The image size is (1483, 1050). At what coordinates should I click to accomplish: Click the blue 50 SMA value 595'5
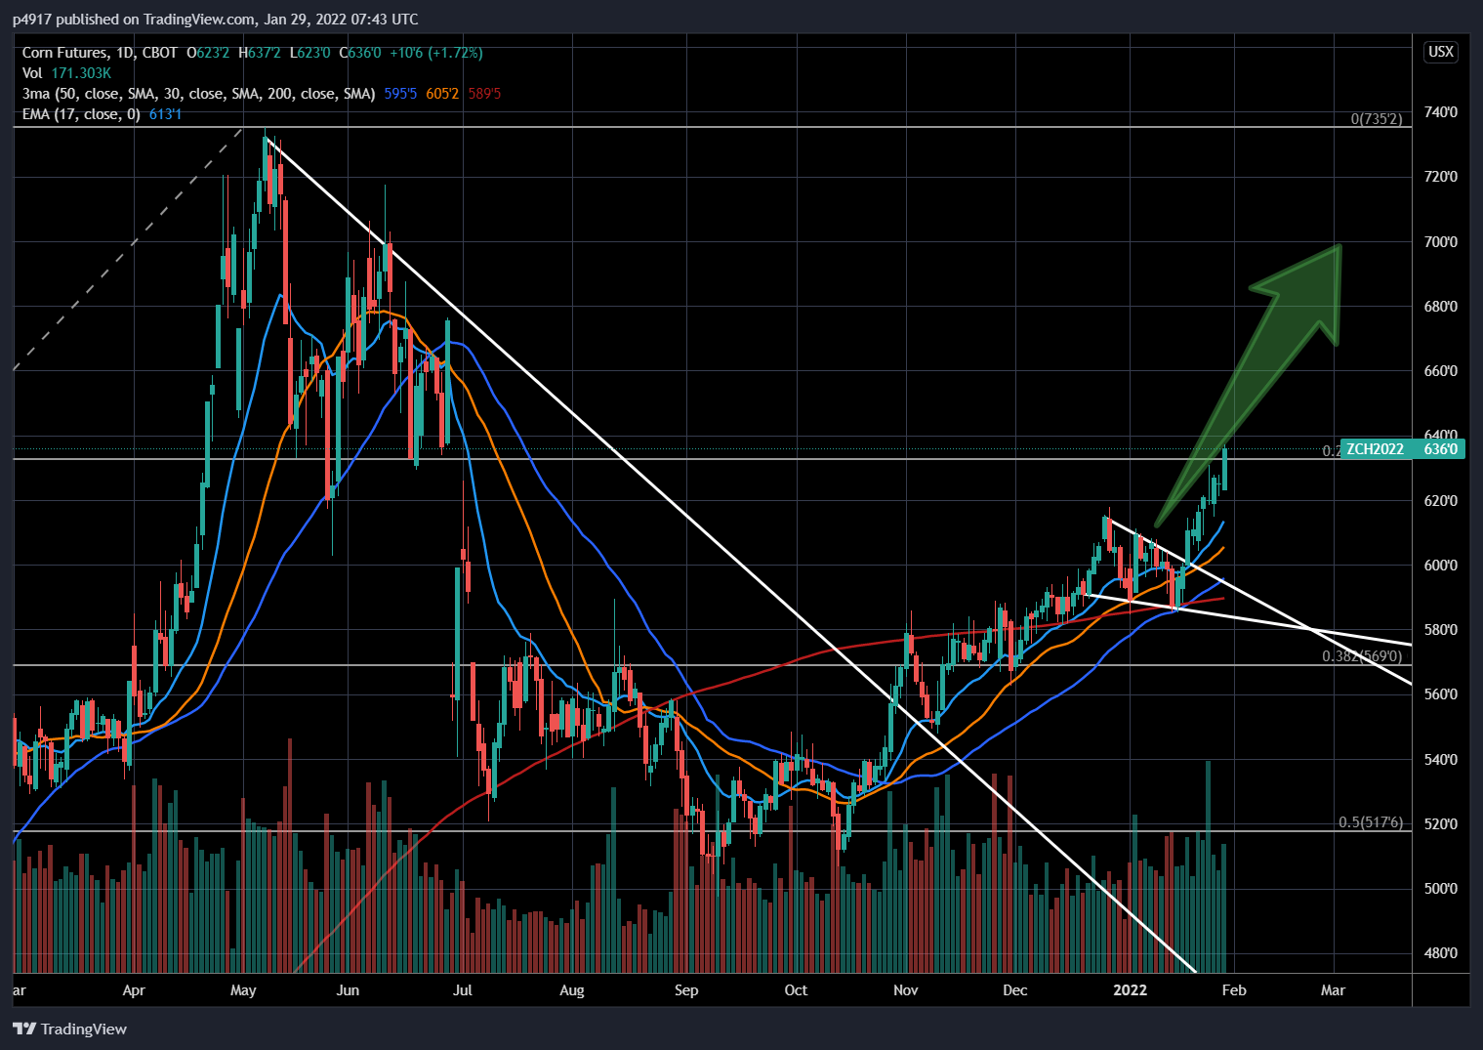click(401, 94)
